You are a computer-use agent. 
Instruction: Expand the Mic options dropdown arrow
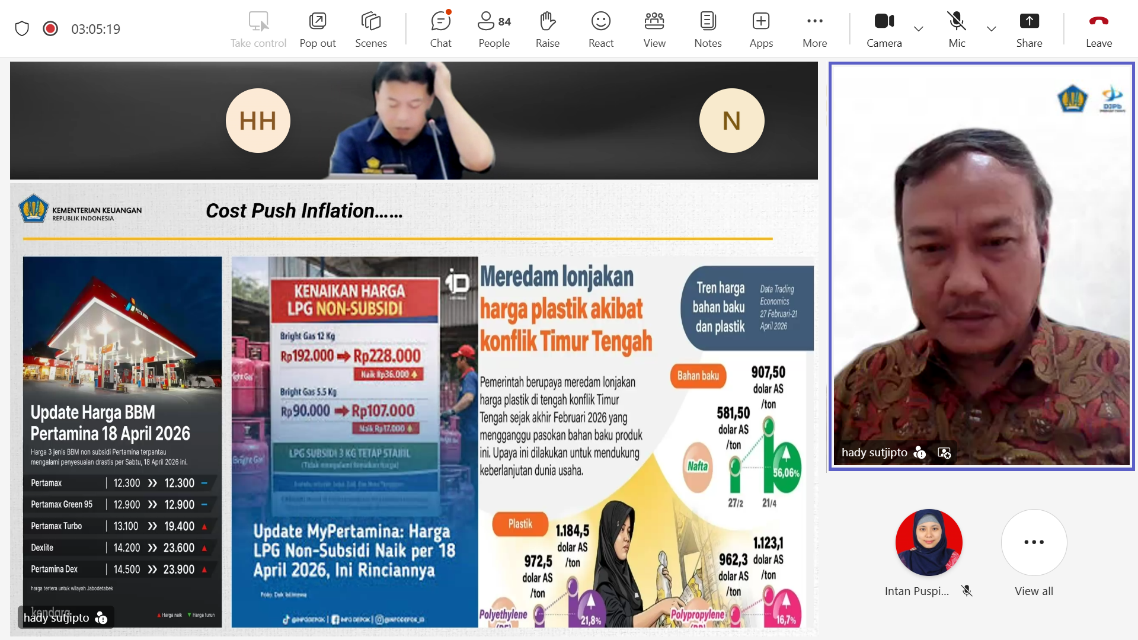coord(991,28)
